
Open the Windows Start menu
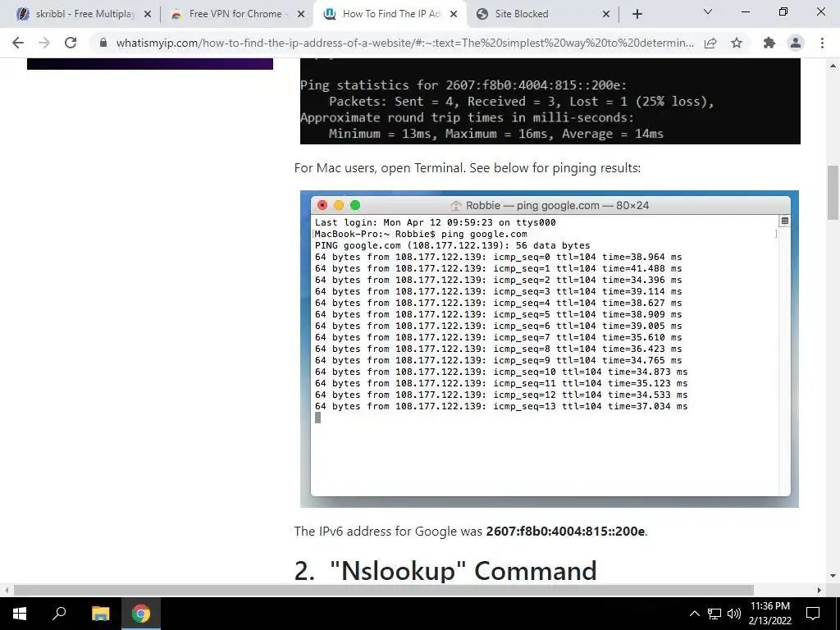[20, 613]
